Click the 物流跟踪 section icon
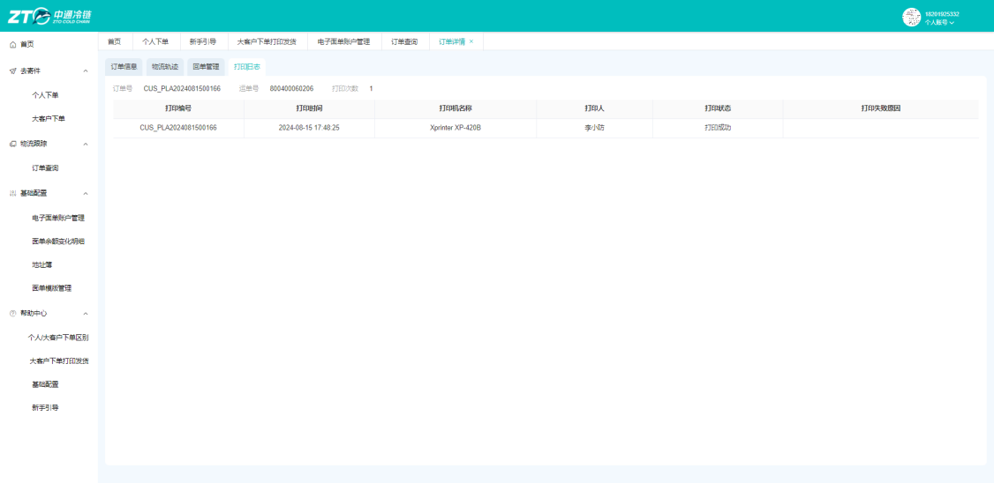 click(12, 144)
